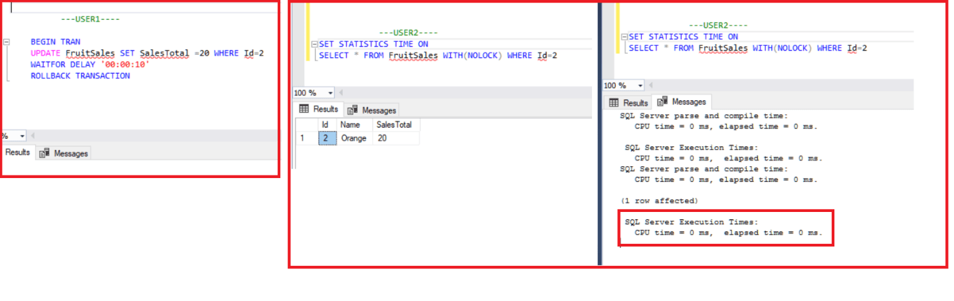Switch to Results tab in the pane showing execution times
Image resolution: width=954 pixels, height=301 pixels.
[628, 102]
